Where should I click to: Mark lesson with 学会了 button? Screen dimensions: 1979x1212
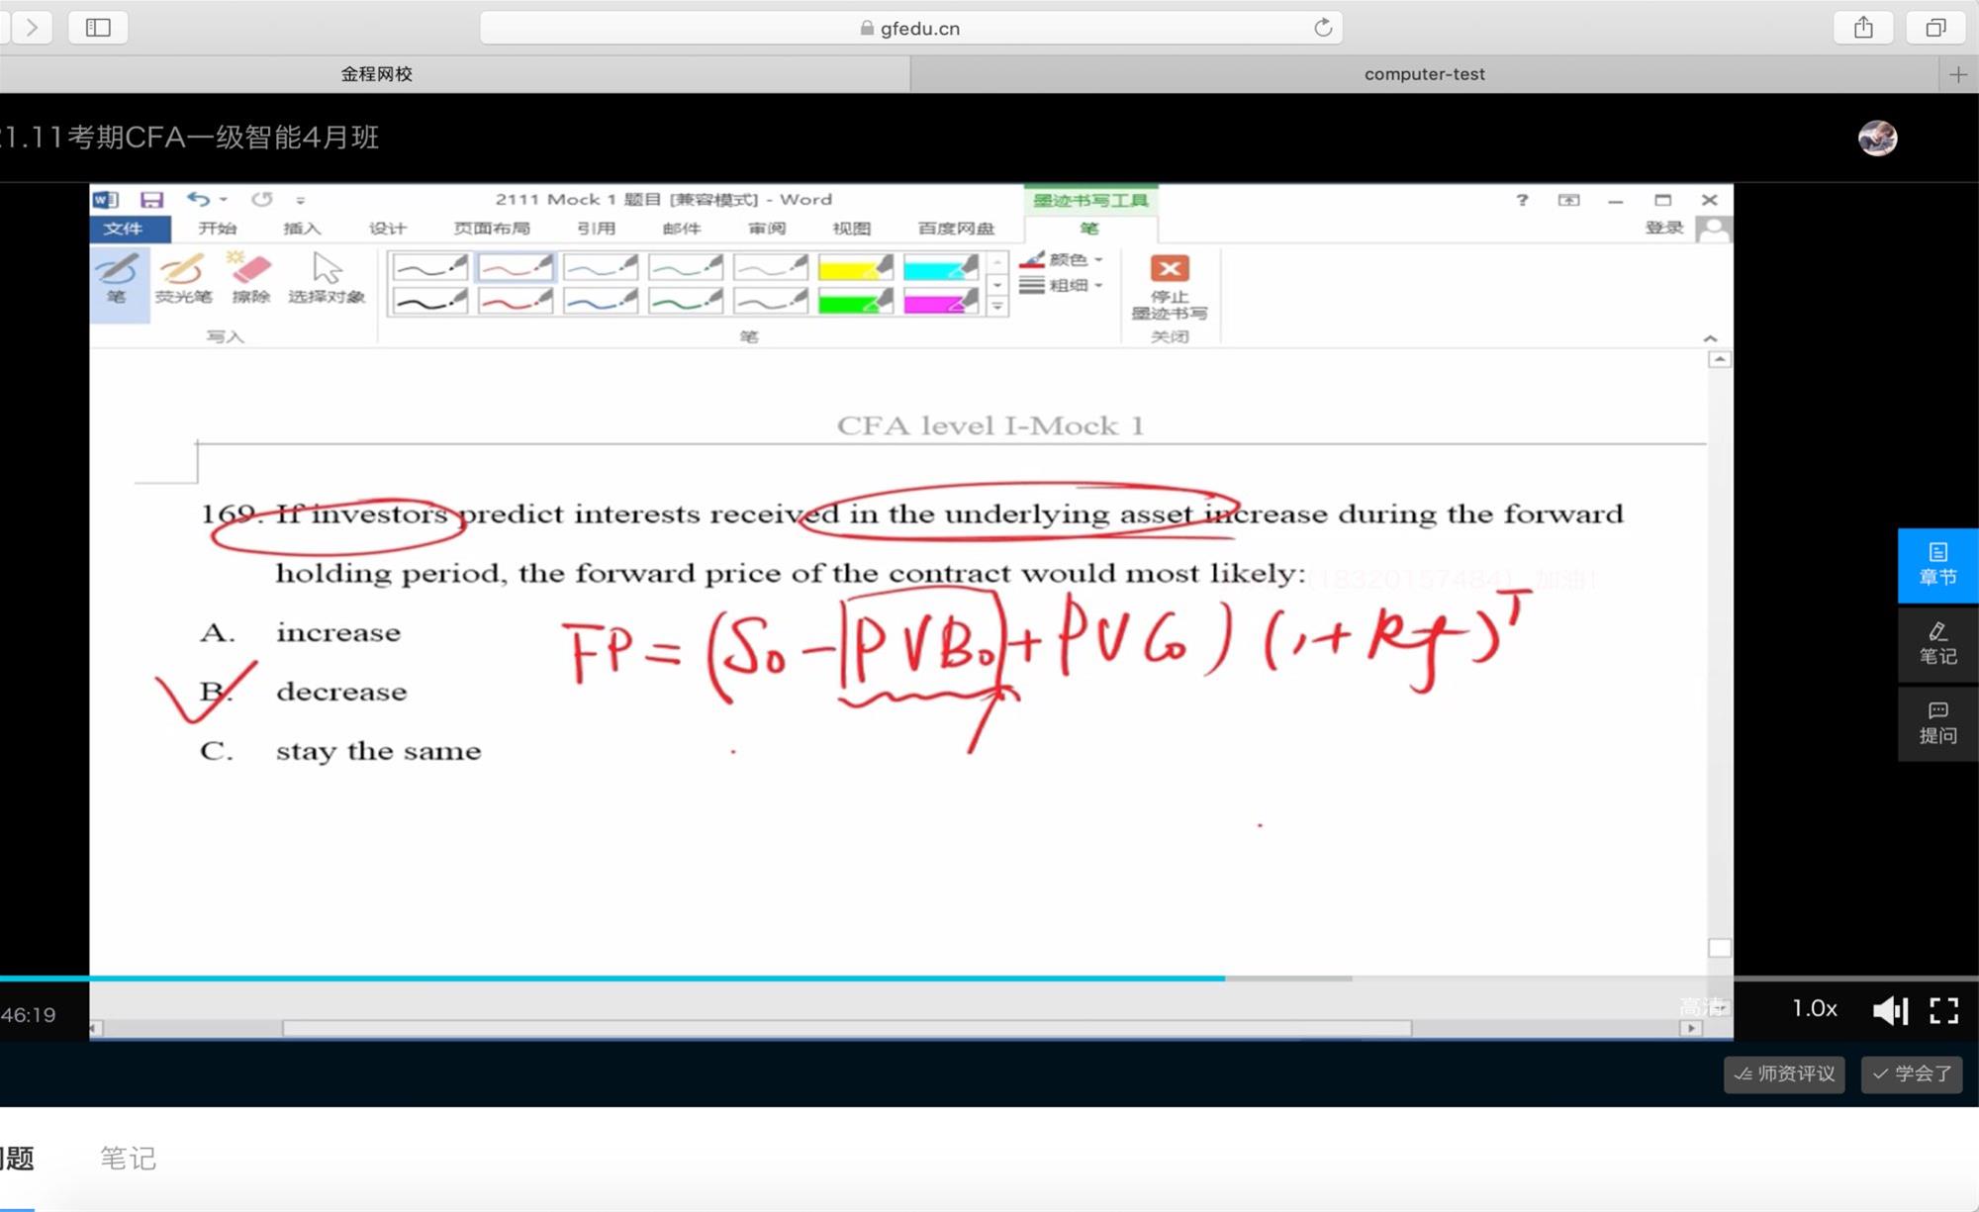1911,1073
